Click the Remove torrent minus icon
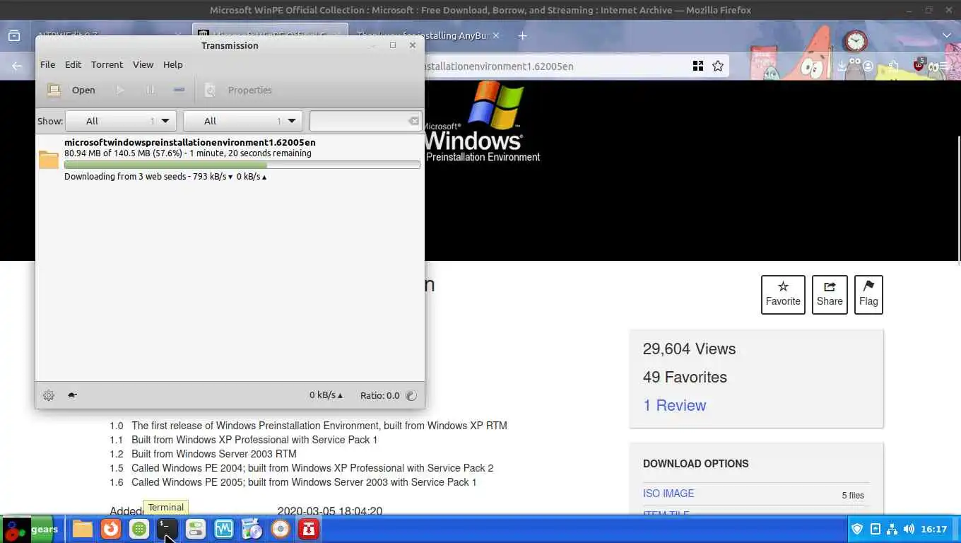 pos(179,90)
